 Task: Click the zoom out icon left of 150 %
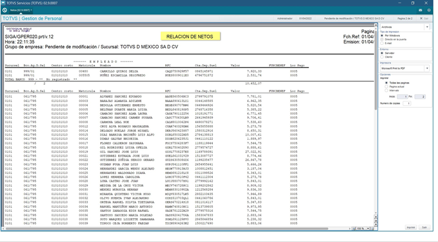pyautogui.click(x=354, y=229)
